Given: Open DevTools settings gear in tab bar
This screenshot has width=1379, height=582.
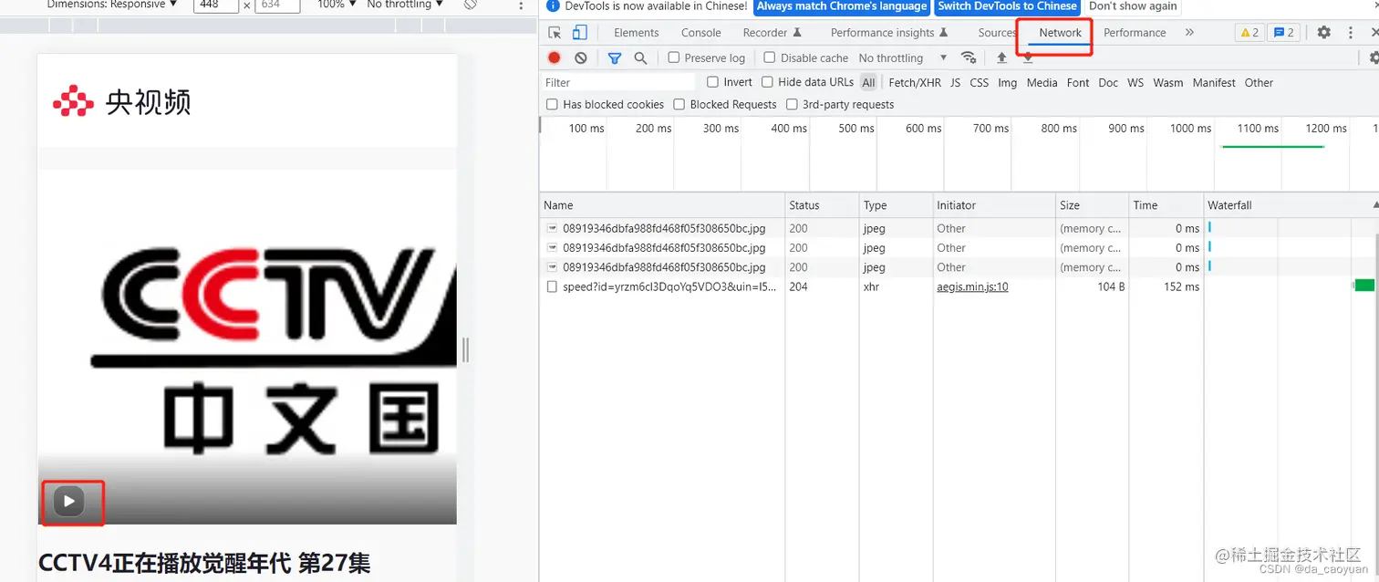Looking at the screenshot, I should (x=1324, y=32).
